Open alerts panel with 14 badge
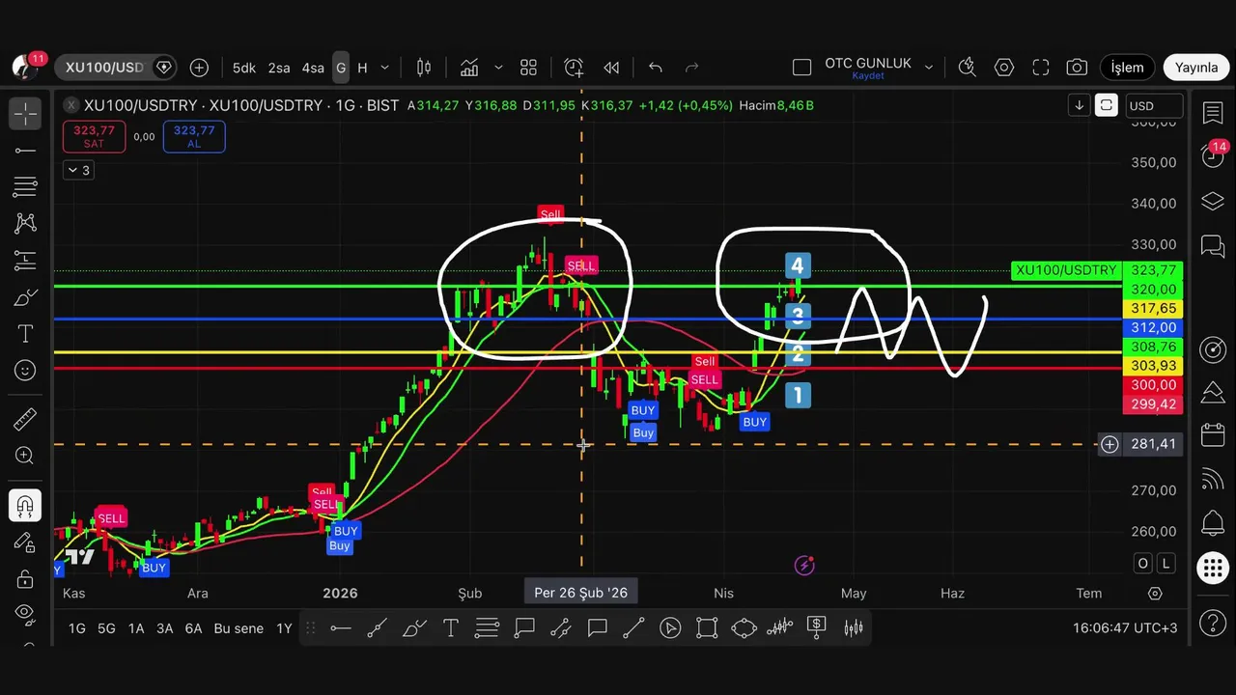The image size is (1236, 695). (x=1213, y=154)
